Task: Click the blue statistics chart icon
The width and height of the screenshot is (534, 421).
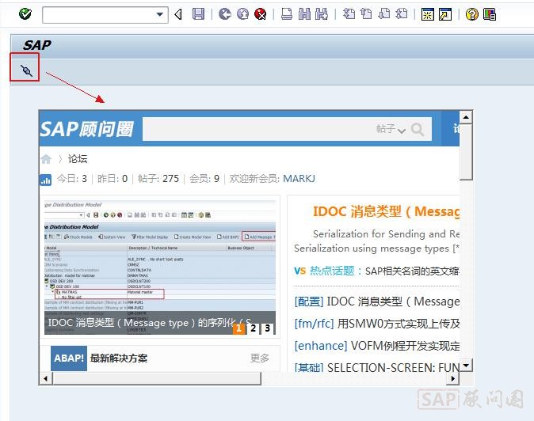Action: pos(46,180)
